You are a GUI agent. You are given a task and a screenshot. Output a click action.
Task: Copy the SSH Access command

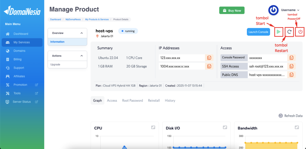pyautogui.click(x=292, y=66)
